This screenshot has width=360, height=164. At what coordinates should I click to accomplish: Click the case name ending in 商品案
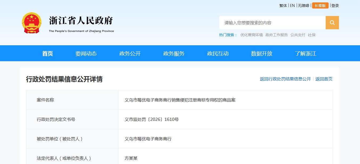click(180, 100)
